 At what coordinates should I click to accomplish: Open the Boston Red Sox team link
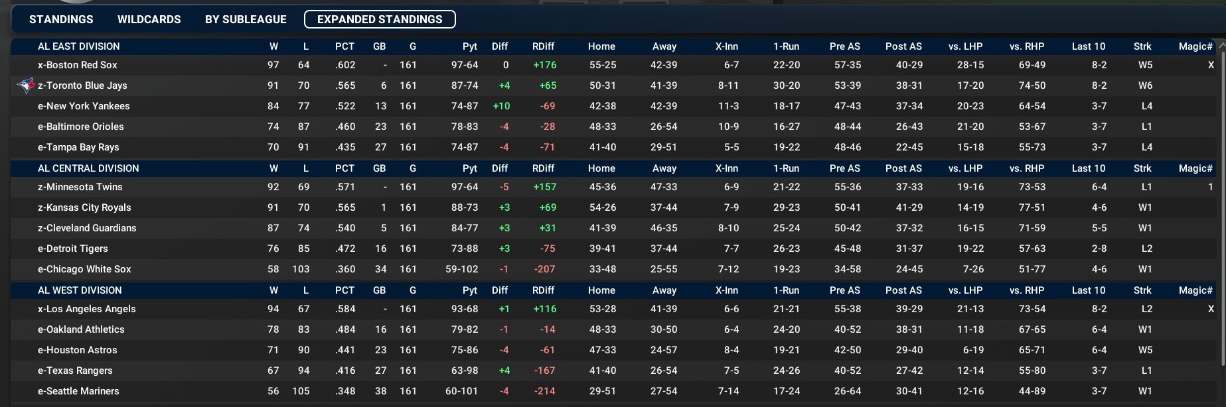point(77,65)
